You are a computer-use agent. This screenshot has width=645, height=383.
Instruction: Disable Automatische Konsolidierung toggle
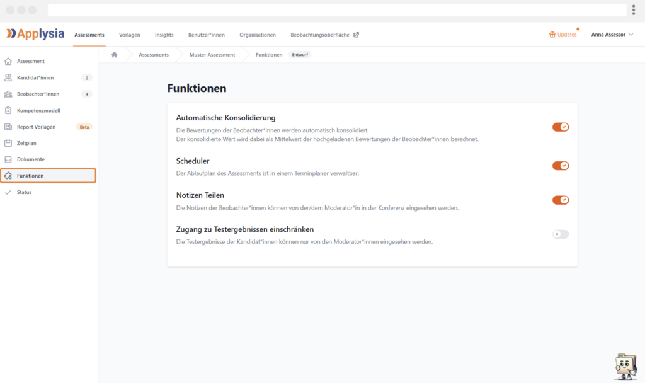tap(560, 127)
